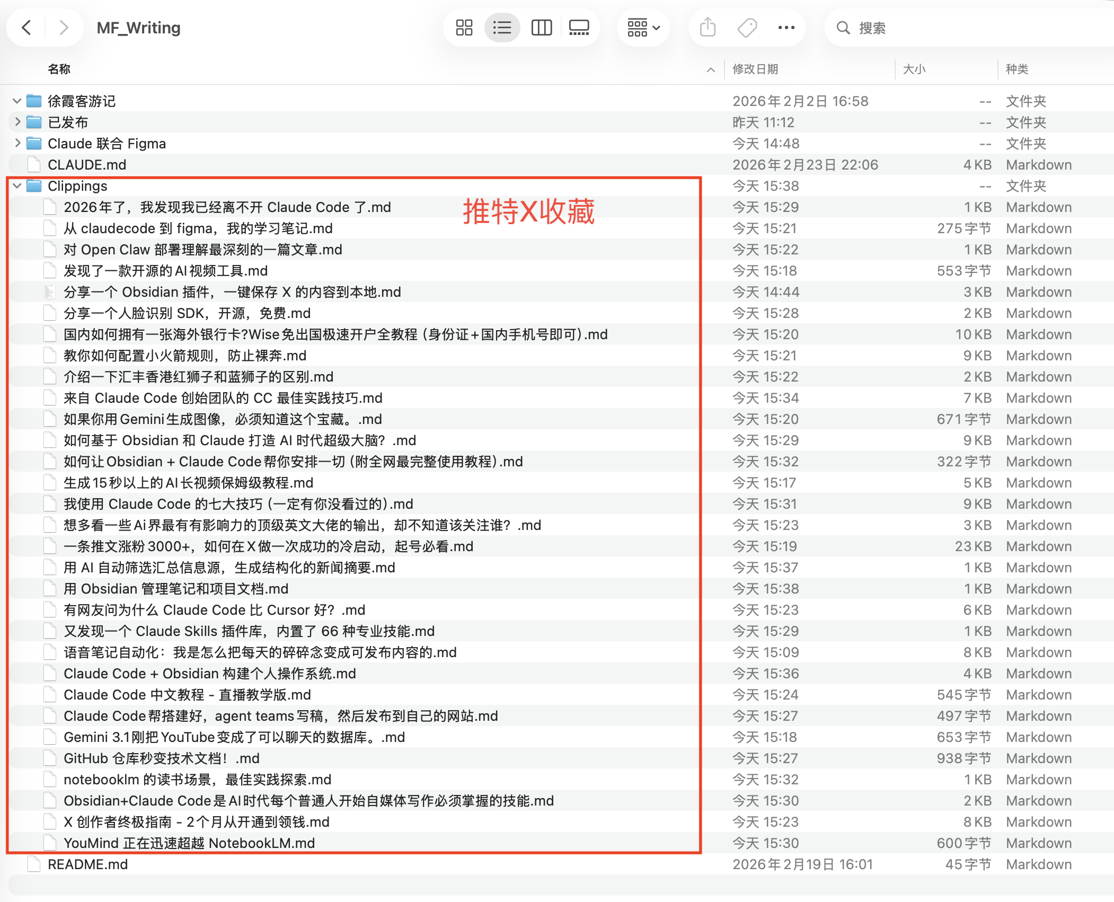Open the more actions ellipsis menu
Viewport: 1114px width, 902px height.
(x=786, y=28)
